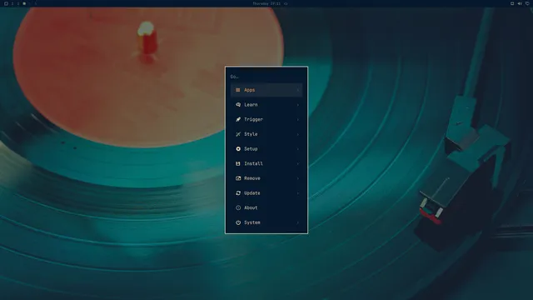Image resolution: width=533 pixels, height=300 pixels.
Task: Expand the Apps submenu chevron
Action: pos(298,90)
